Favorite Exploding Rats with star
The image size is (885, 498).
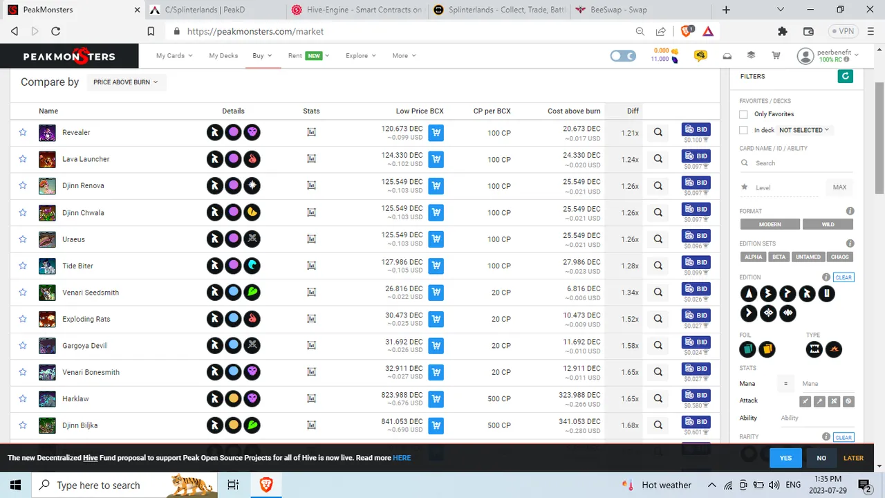click(x=23, y=319)
